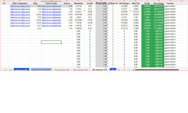The height and width of the screenshot is (113, 188).
Task: Select the custom label cell gghhk100009
Action: 170,28
